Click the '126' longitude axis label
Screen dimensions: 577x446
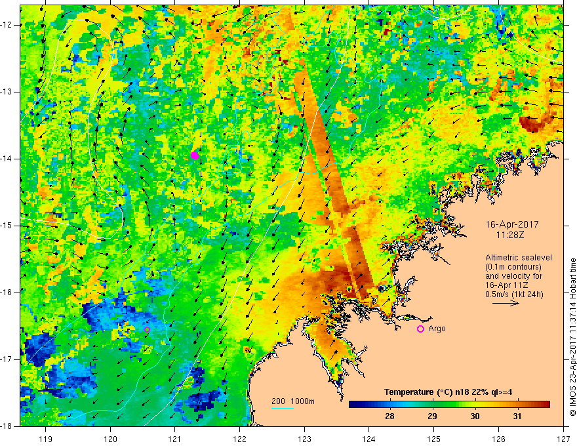coord(498,439)
